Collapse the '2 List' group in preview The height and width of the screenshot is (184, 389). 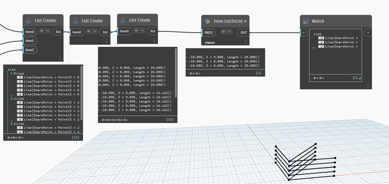(x=12, y=124)
